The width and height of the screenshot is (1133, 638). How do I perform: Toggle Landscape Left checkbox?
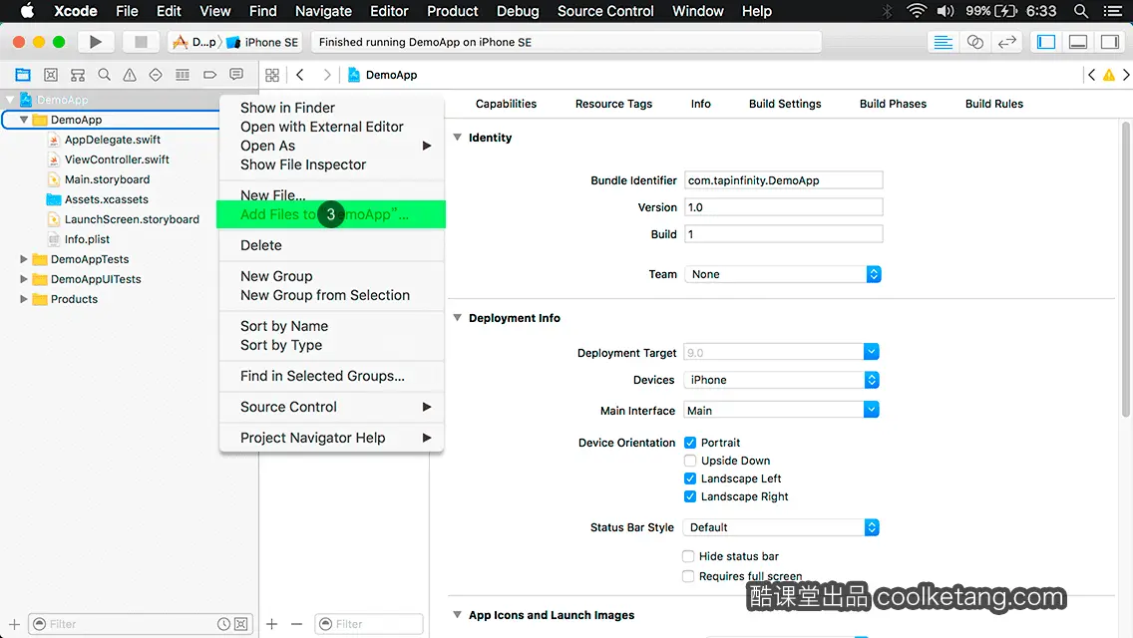coord(690,478)
